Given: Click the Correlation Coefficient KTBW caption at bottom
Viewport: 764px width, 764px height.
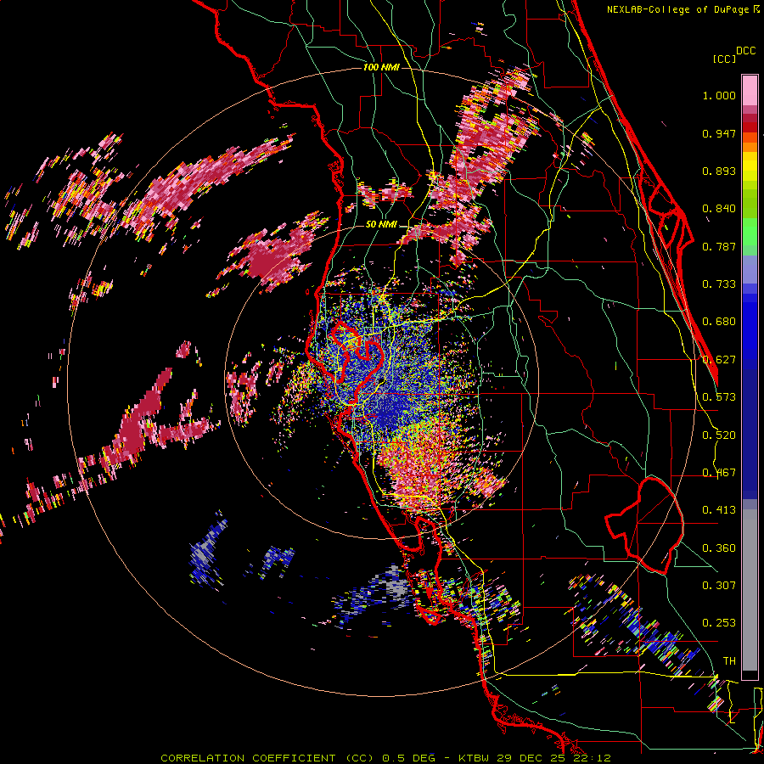Looking at the screenshot, I should tap(385, 758).
